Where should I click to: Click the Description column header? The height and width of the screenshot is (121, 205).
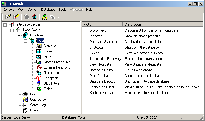click(161, 24)
